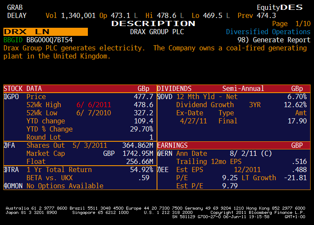This screenshot has height=225, width=314.
Task: Click the 12 Mth Yld value 6.70%
Action: coord(297,97)
